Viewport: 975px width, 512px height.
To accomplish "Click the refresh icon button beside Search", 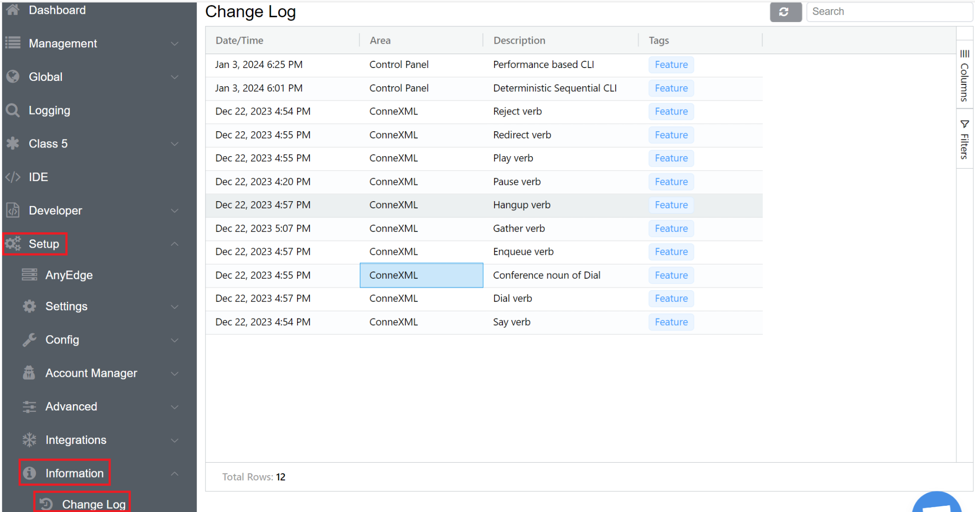I will tap(785, 12).
